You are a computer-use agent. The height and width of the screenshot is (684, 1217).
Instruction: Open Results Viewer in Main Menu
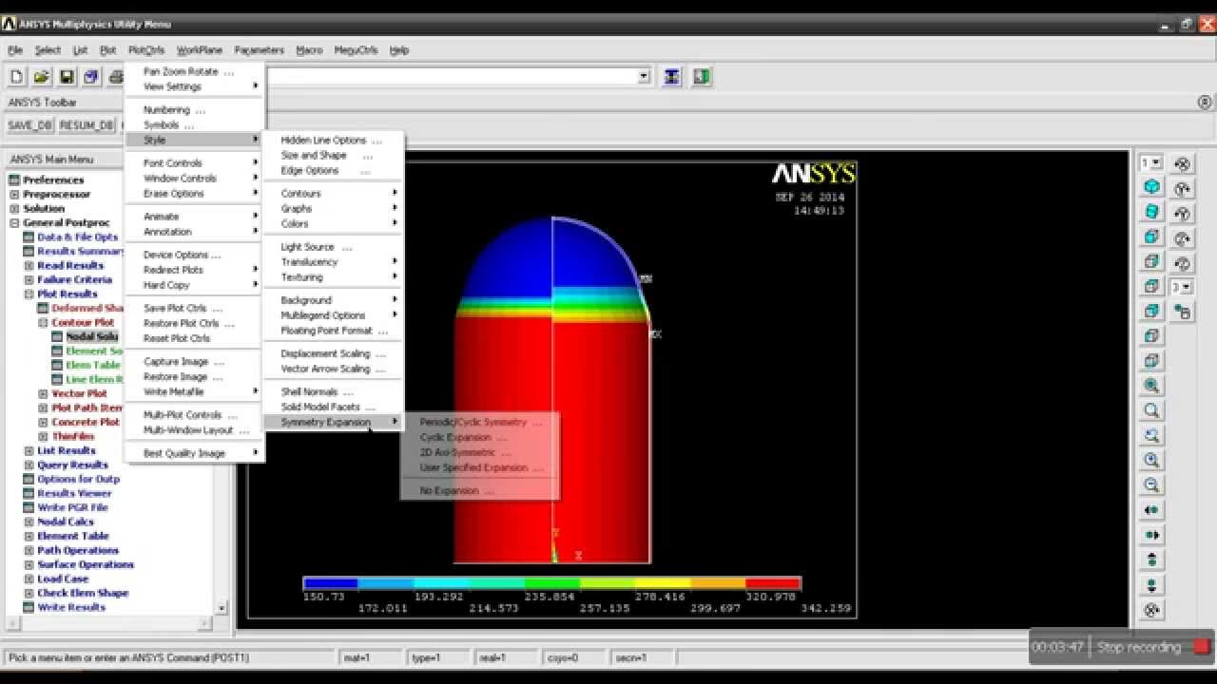pos(74,493)
